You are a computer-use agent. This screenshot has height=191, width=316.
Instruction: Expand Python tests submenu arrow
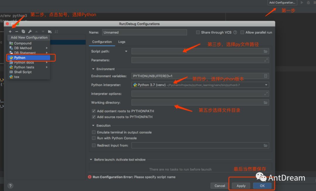pyautogui.click(x=47, y=67)
